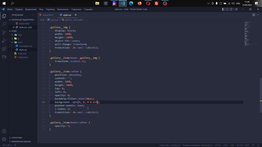Toggle secondary side bar layout icon
Image resolution: width=262 pixels, height=147 pixels.
click(231, 9)
